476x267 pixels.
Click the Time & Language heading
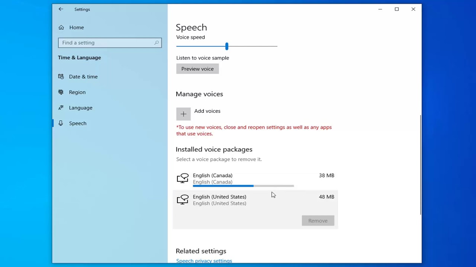[79, 57]
